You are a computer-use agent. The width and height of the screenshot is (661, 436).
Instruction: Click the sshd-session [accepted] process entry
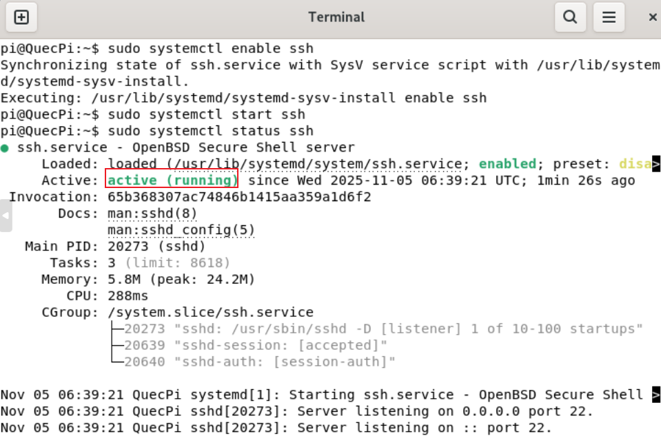tap(256, 345)
